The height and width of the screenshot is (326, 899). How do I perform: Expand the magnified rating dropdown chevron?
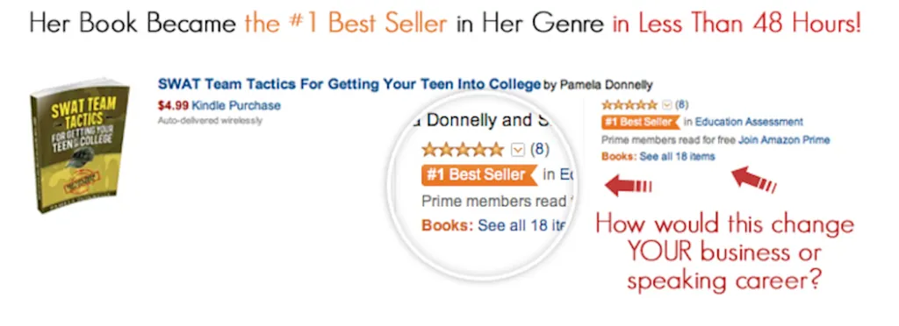tap(518, 151)
